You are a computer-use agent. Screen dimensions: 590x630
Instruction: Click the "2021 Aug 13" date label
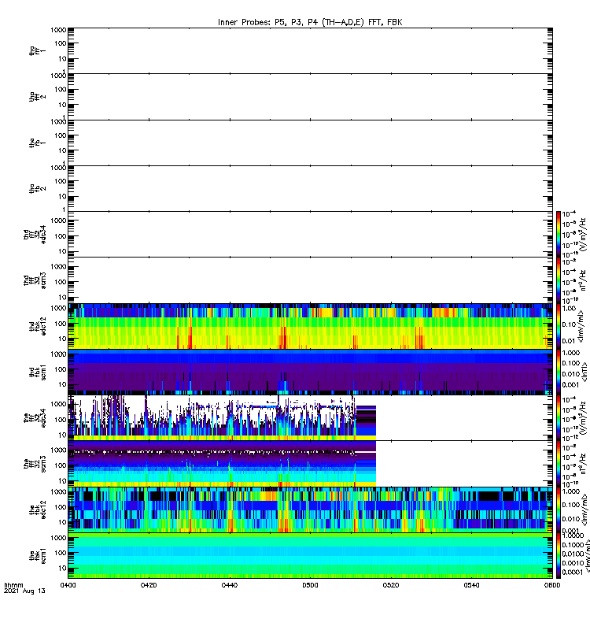[x=24, y=591]
